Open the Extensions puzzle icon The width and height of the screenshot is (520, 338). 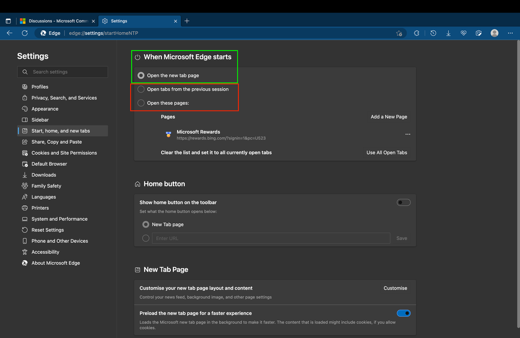pos(416,33)
